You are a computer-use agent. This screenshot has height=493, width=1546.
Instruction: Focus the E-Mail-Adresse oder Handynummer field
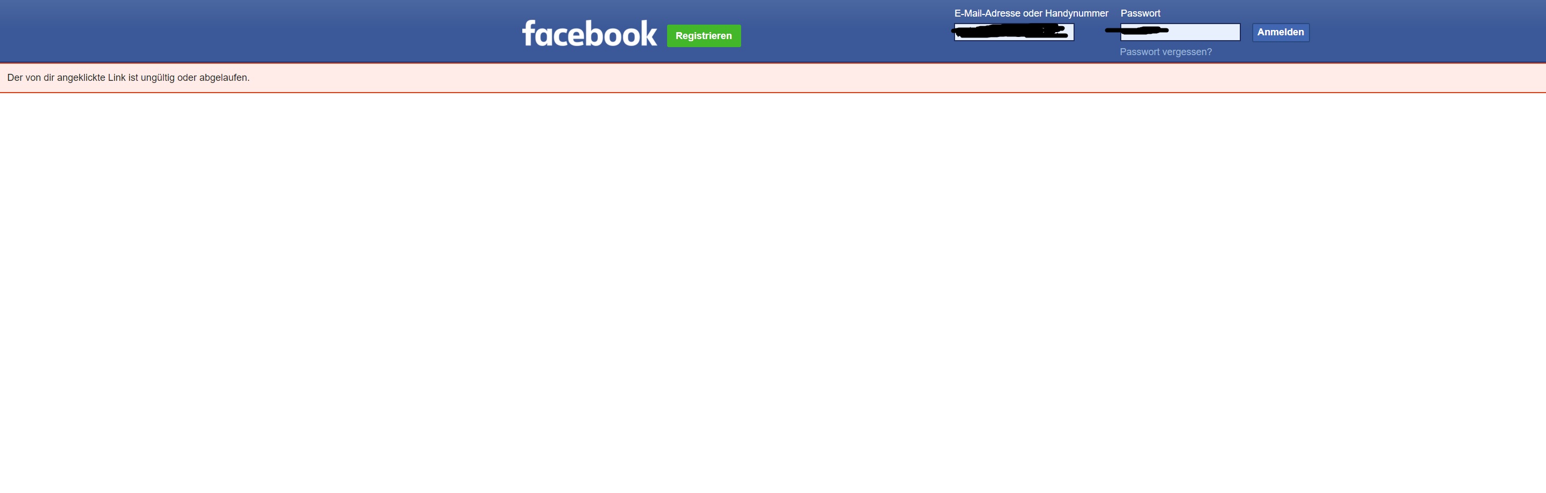pyautogui.click(x=1014, y=32)
